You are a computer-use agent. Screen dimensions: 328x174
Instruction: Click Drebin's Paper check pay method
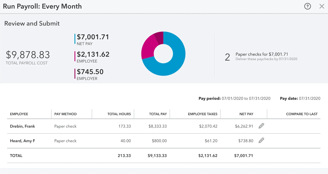pyautogui.click(x=65, y=126)
